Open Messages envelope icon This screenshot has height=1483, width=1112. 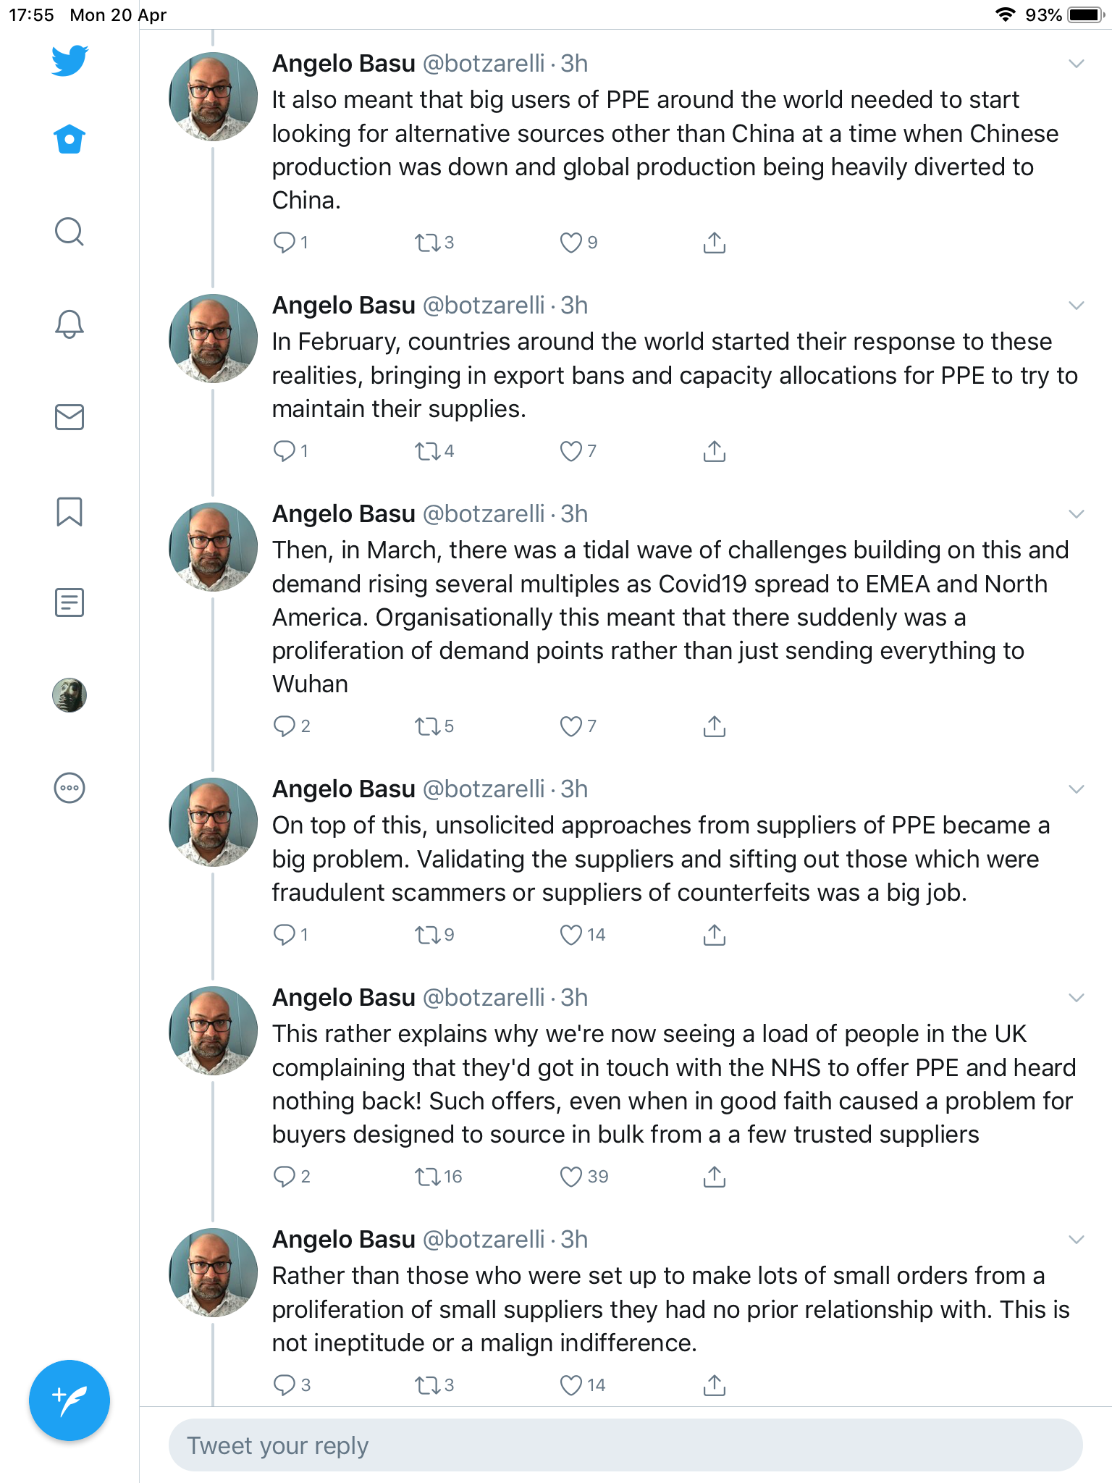coord(69,417)
